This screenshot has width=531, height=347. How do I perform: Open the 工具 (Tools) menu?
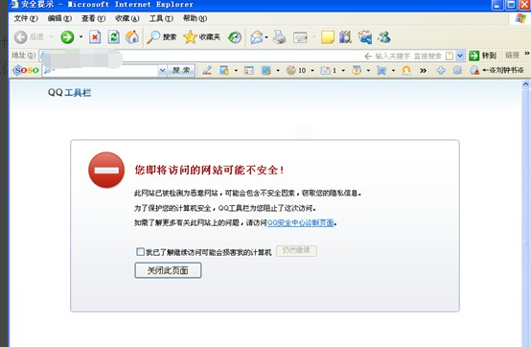(161, 18)
